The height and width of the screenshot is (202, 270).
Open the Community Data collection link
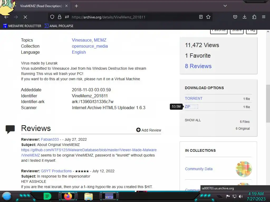pyautogui.click(x=199, y=169)
